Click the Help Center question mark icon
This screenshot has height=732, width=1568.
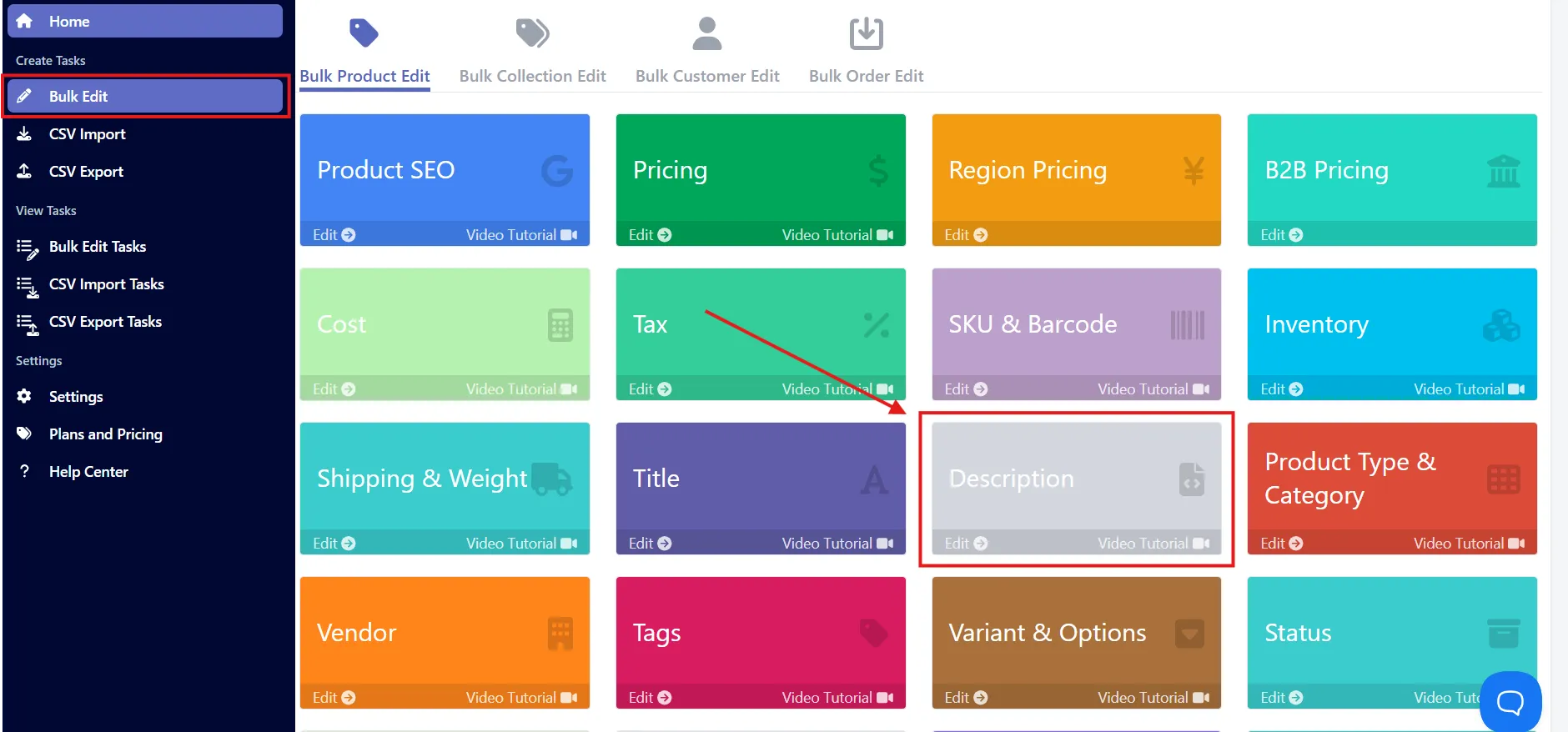tap(24, 471)
